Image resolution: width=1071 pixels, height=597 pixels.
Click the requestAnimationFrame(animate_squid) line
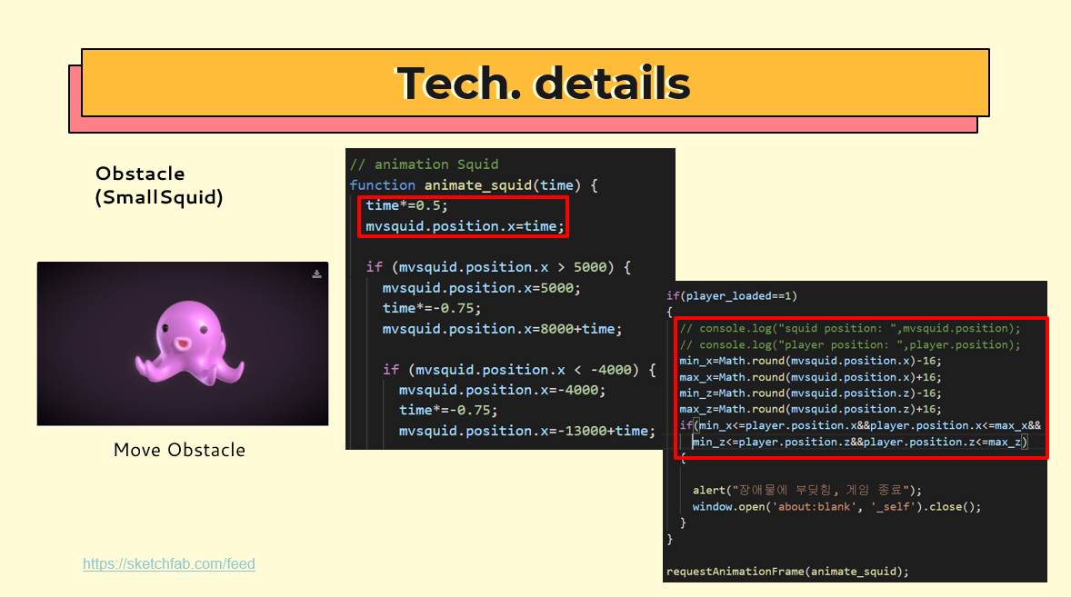[x=786, y=571]
